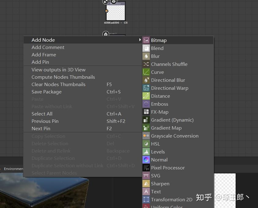The image size is (258, 208).
Task: Select Directional Warp label
Action: coord(170,88)
